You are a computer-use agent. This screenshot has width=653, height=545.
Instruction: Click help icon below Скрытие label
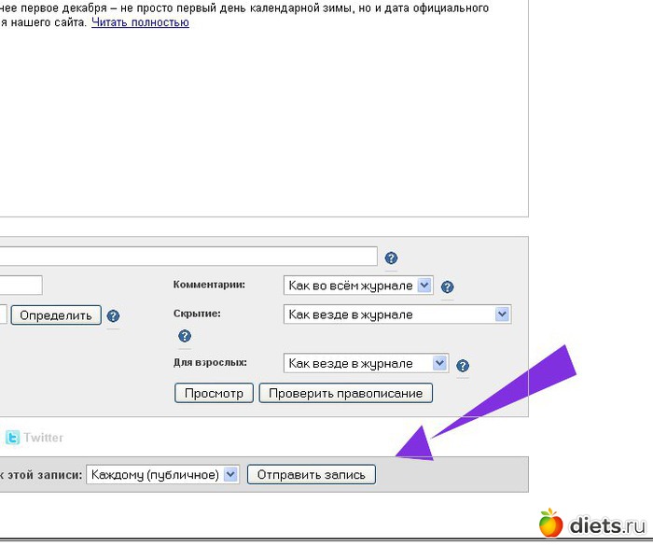[184, 336]
